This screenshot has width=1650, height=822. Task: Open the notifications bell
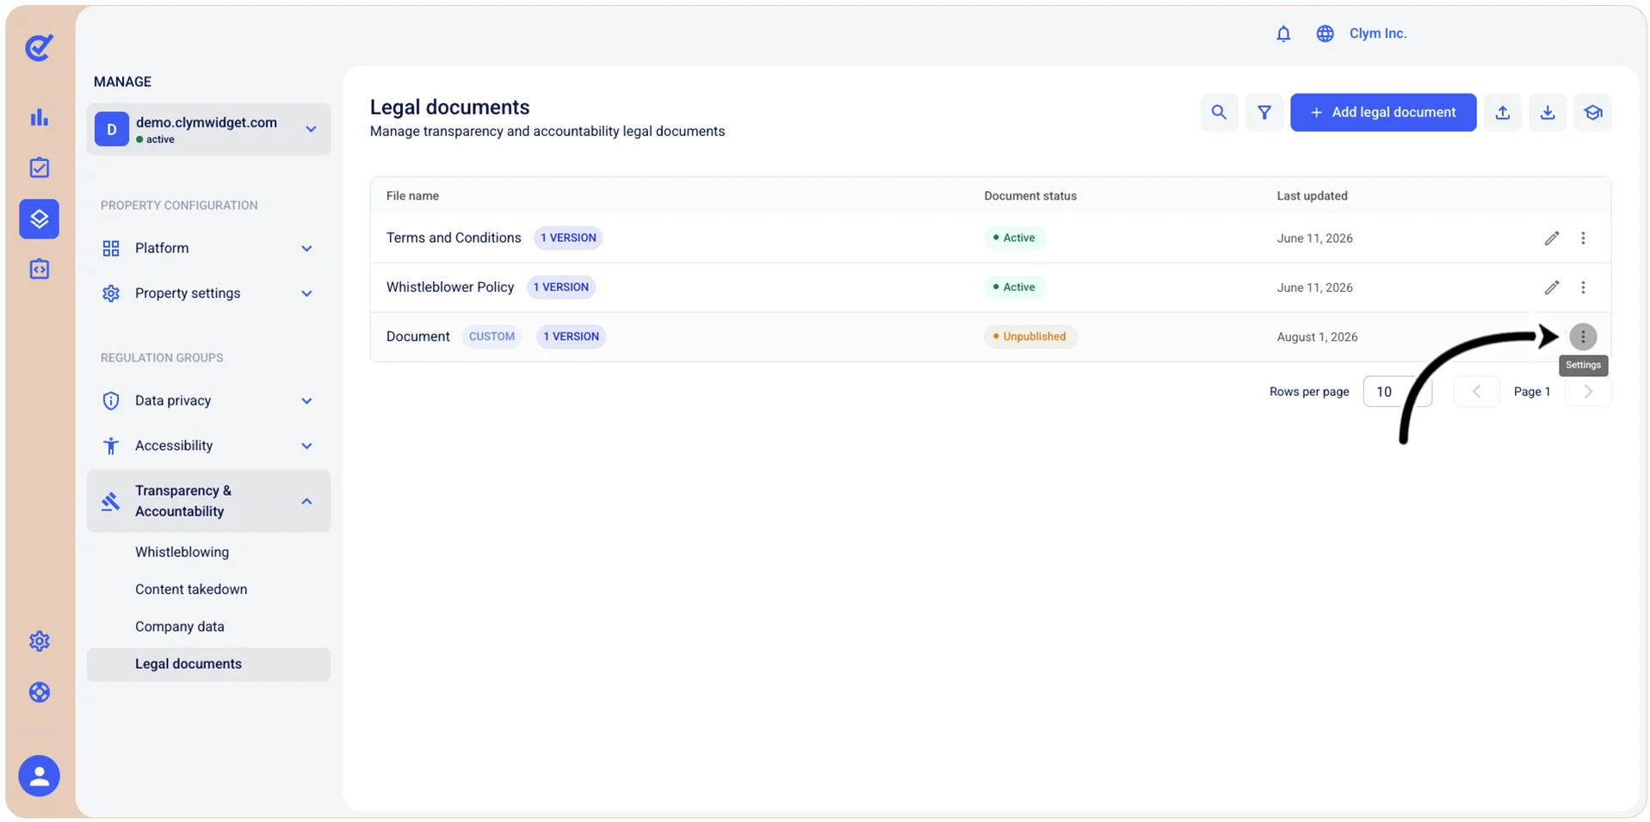(1283, 34)
